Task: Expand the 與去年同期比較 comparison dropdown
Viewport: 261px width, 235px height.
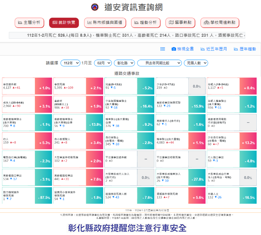Action: pyautogui.click(x=160, y=63)
